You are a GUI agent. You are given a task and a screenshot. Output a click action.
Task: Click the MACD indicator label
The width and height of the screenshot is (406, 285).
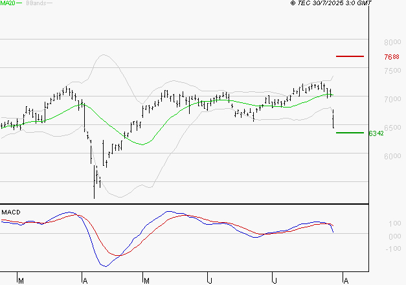(x=12, y=212)
